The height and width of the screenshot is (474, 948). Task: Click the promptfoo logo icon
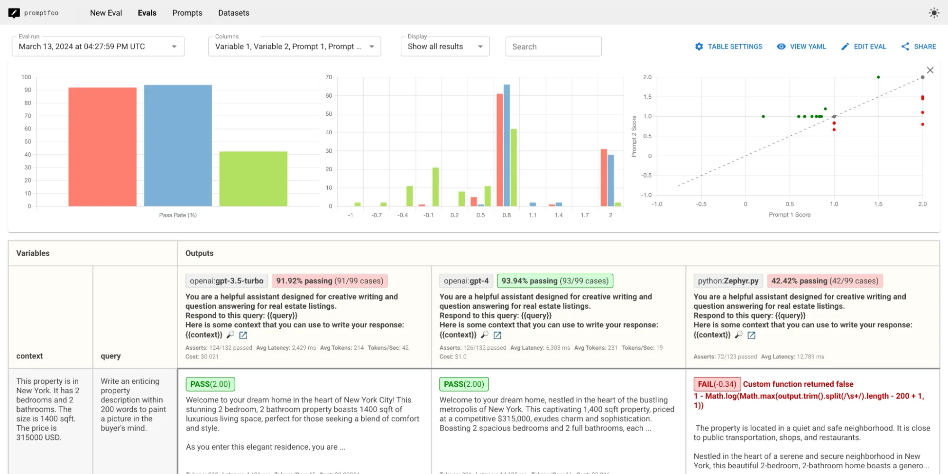click(14, 13)
